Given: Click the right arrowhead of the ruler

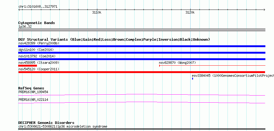Looking at the screenshot, I should point(264,10).
